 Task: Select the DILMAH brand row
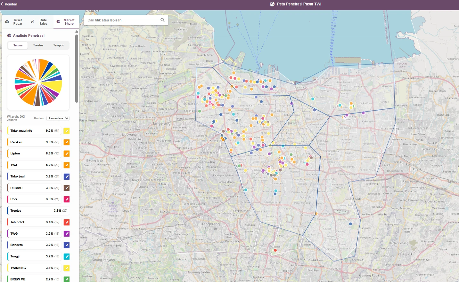click(x=34, y=188)
